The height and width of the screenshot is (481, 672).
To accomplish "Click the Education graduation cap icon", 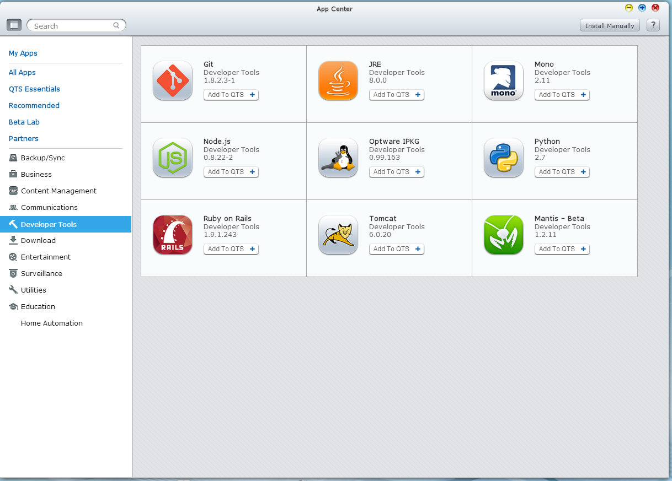I will (x=13, y=306).
